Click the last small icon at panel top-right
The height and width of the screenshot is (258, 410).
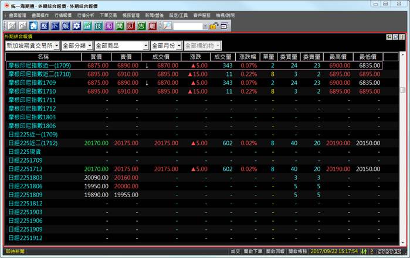pyautogui.click(x=402, y=37)
